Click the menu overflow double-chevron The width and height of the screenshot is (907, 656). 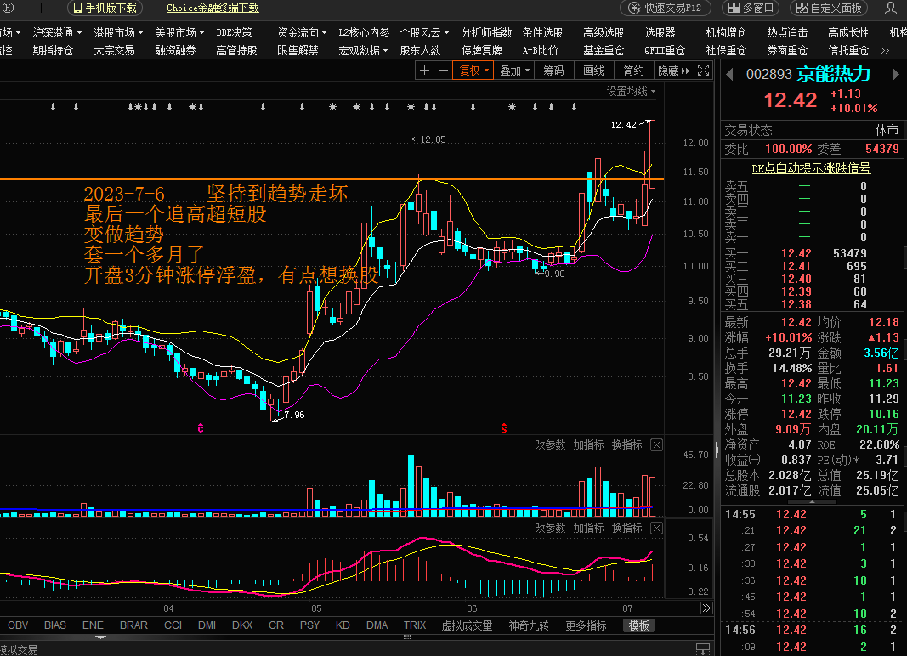885,51
